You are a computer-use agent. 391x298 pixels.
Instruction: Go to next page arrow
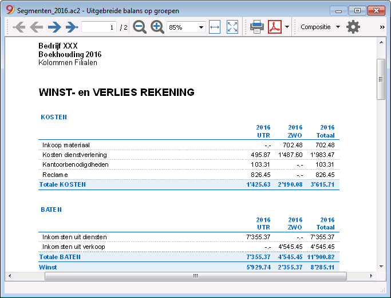point(54,27)
